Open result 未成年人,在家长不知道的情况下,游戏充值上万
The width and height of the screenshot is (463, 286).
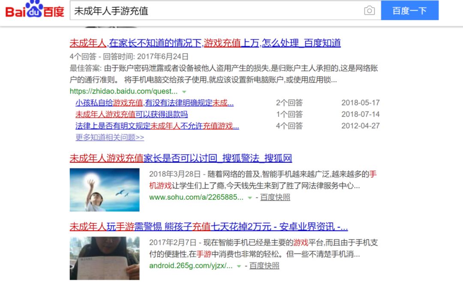[x=205, y=43]
